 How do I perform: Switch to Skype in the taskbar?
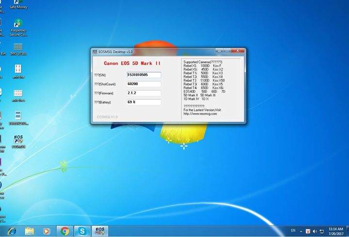pyautogui.click(x=82, y=231)
